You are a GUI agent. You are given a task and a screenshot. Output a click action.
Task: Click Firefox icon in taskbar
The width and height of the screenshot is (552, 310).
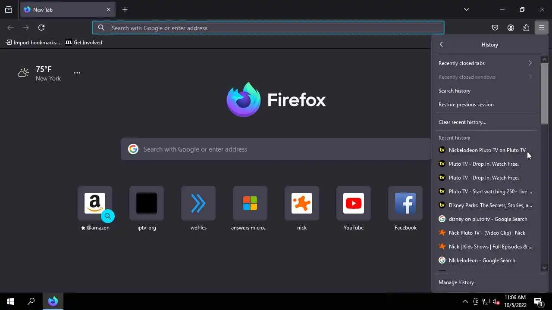pos(53,301)
